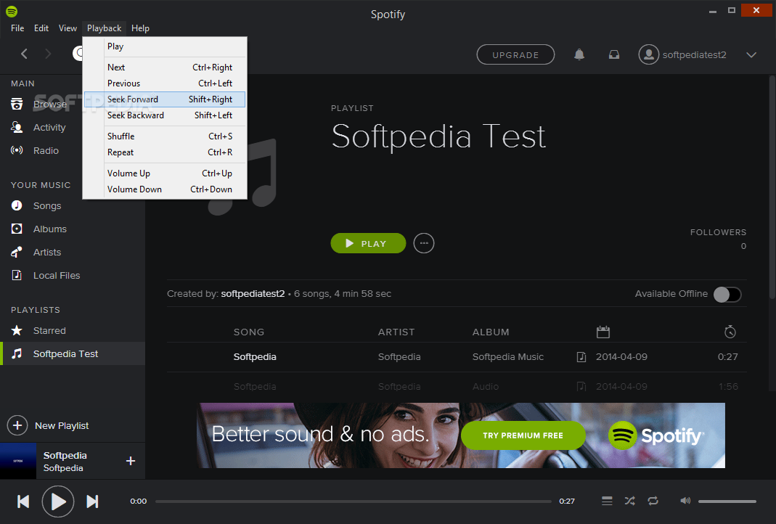Sort by the ARTIST column header
Image resolution: width=776 pixels, height=524 pixels.
(x=396, y=332)
